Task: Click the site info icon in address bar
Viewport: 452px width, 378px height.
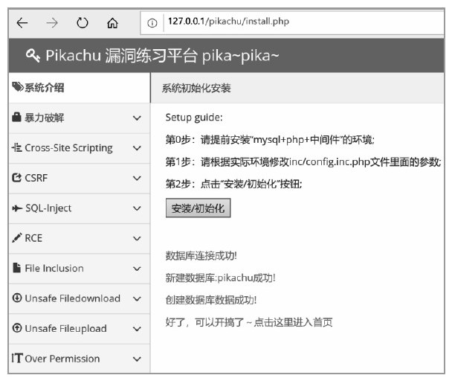Action: [x=152, y=23]
